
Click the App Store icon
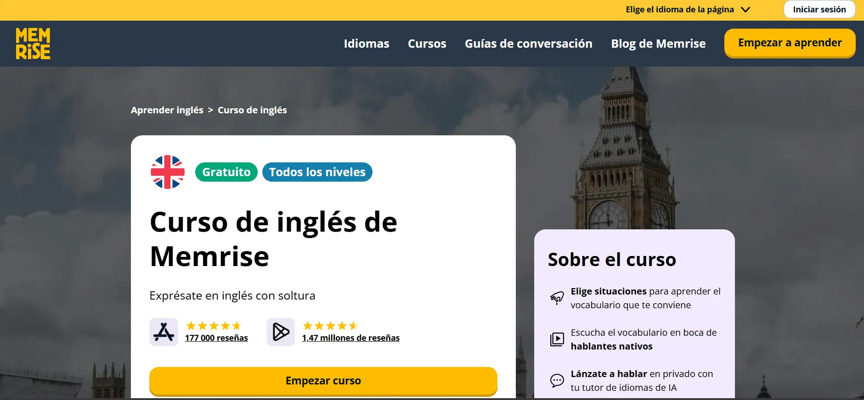point(164,332)
